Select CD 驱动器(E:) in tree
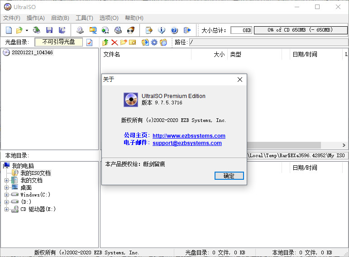 pos(38,209)
